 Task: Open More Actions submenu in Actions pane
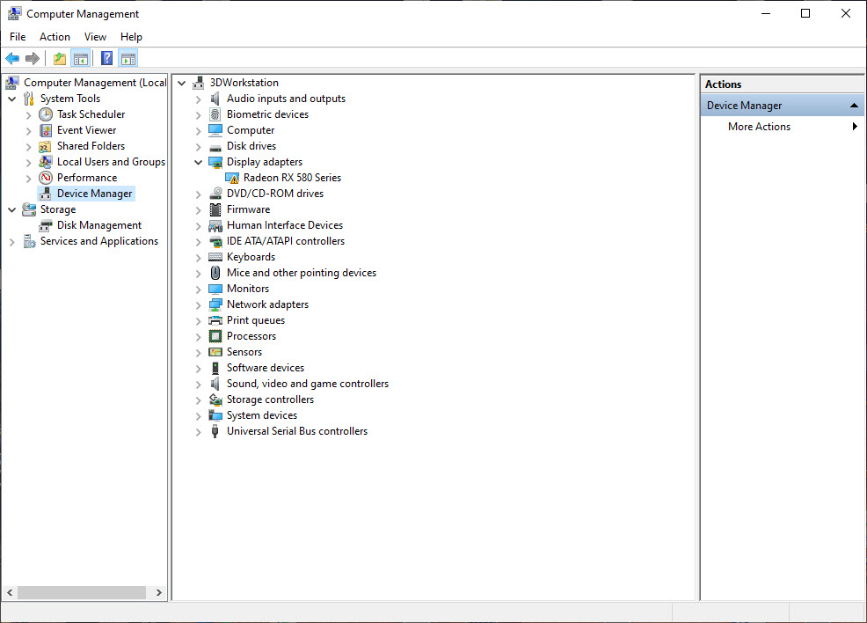click(782, 126)
